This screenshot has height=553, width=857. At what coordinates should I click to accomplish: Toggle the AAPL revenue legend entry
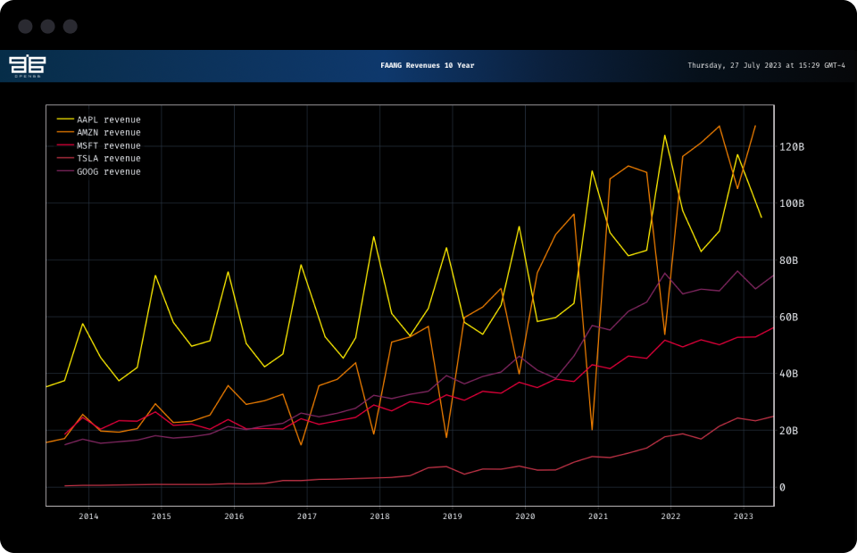coord(108,120)
